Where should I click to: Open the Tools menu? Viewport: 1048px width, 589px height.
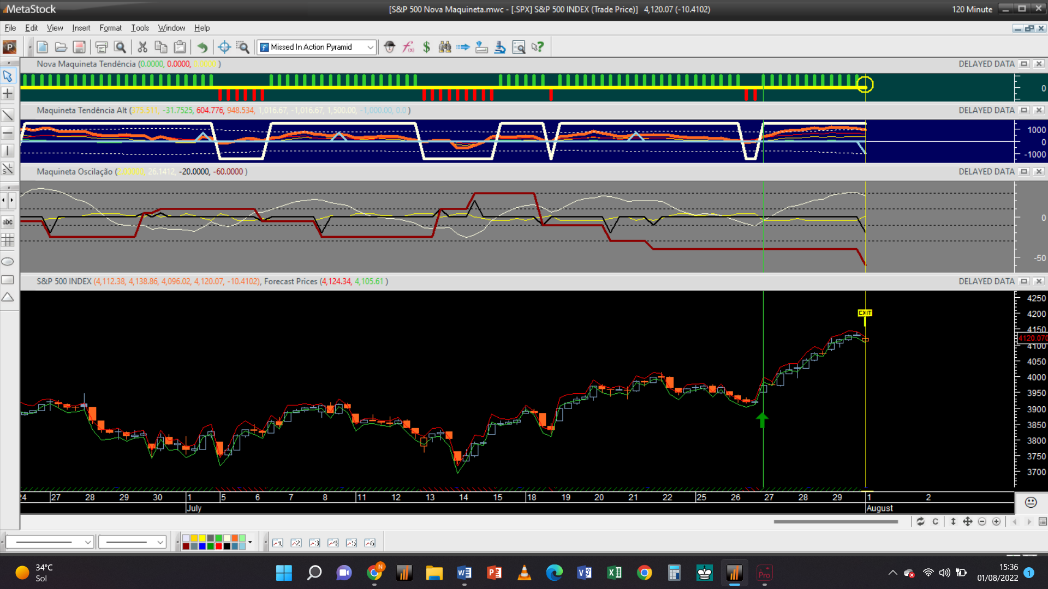[140, 28]
